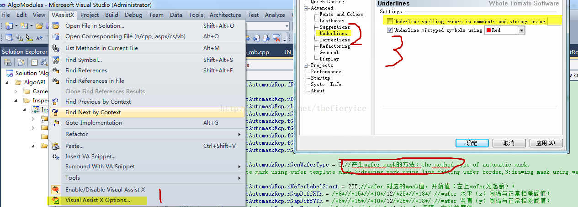This screenshot has width=578, height=207.
Task: Select Startup options page
Action: coord(320,78)
